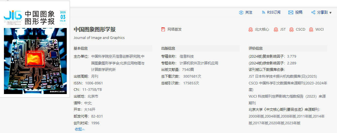Subscribe with RSS订阅 link

pos(273,12)
